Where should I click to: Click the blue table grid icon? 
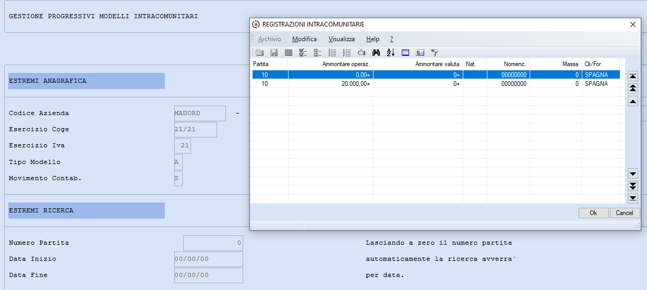pos(405,53)
